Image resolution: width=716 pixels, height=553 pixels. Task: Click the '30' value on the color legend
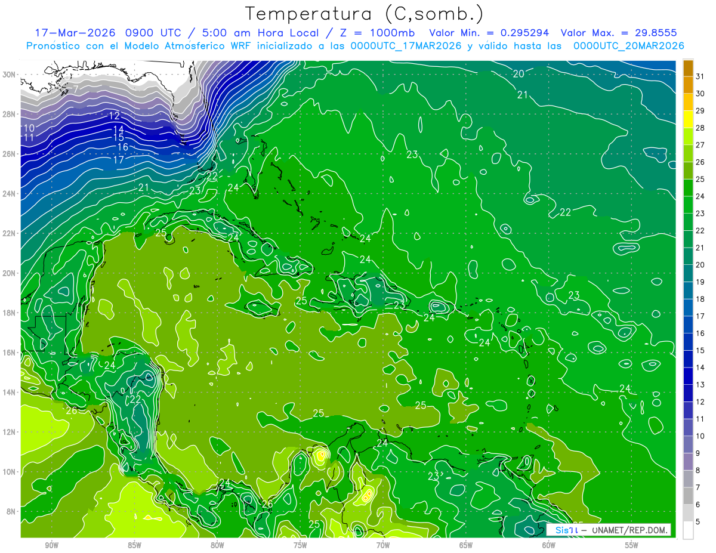(x=700, y=94)
